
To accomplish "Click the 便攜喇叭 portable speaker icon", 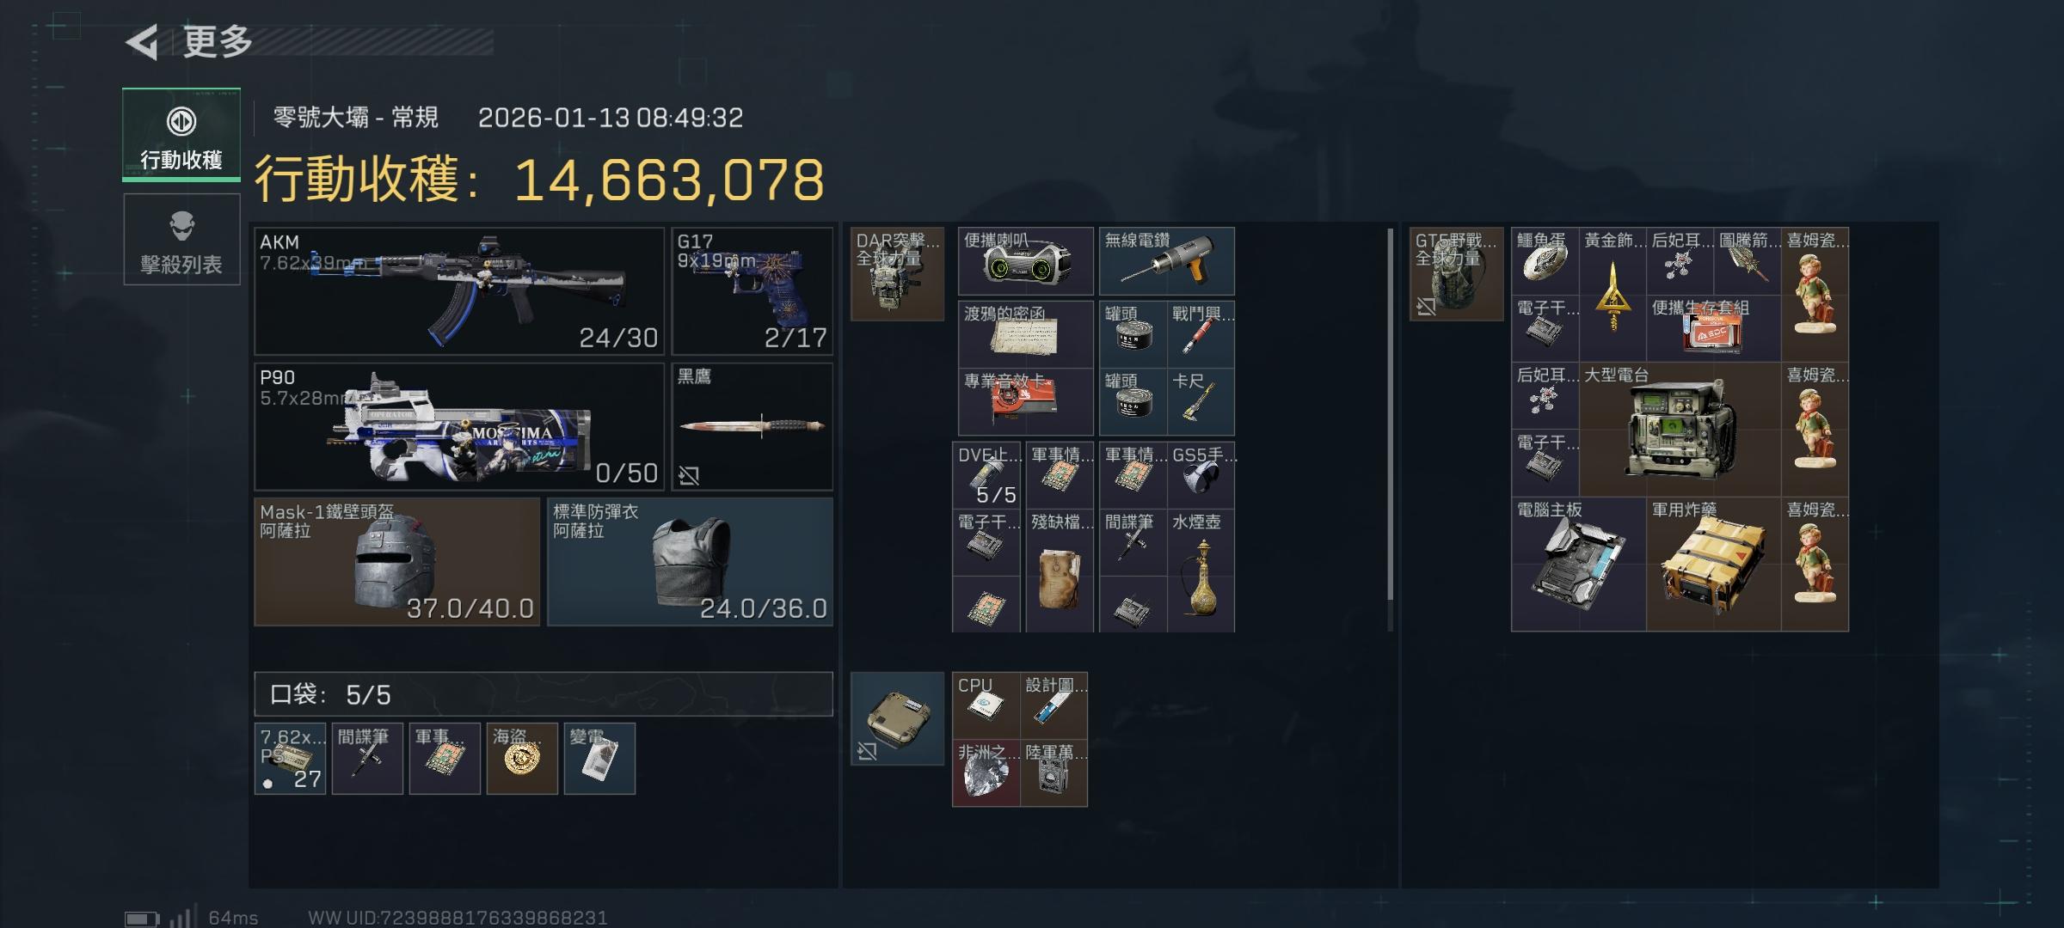I will point(1026,261).
